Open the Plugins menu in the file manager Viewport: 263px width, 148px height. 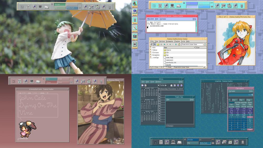coord(177,41)
